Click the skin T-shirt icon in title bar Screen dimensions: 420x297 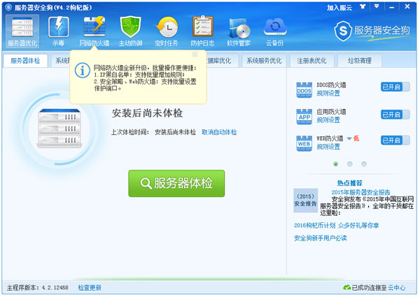[x=363, y=6]
